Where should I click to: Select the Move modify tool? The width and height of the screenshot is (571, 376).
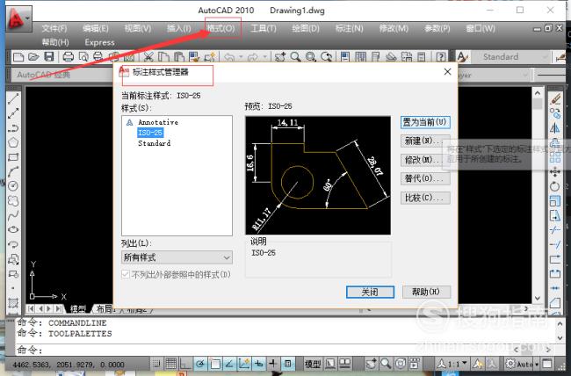[x=555, y=171]
